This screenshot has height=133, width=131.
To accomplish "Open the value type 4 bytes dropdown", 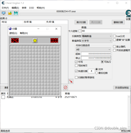I will pyautogui.click(x=97, y=41).
